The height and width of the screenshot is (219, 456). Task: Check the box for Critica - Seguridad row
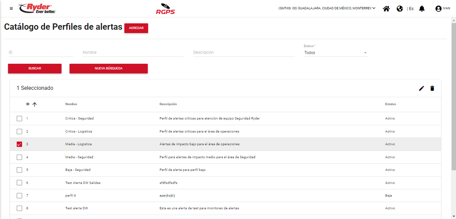coord(19,119)
